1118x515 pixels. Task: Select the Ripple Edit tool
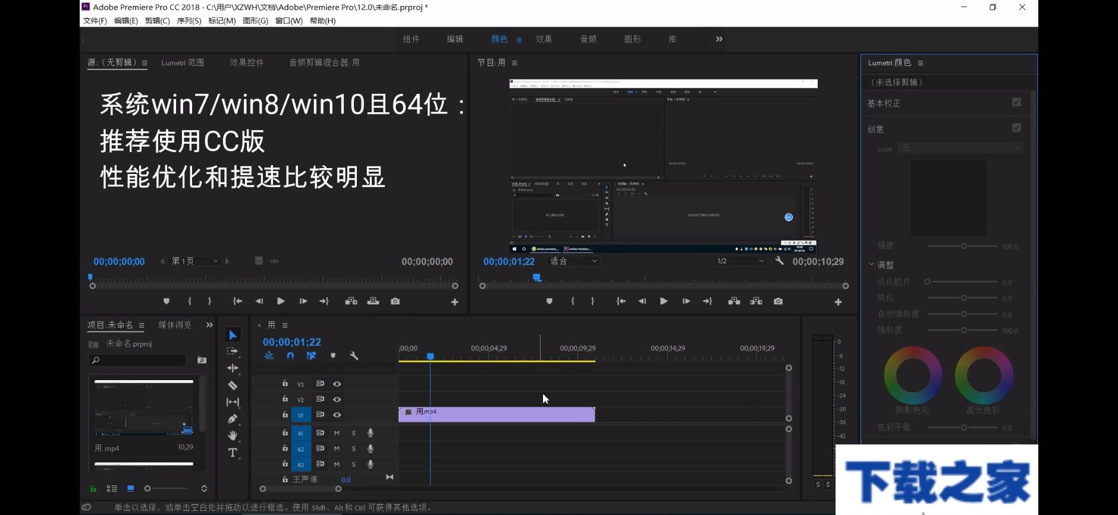click(x=233, y=368)
